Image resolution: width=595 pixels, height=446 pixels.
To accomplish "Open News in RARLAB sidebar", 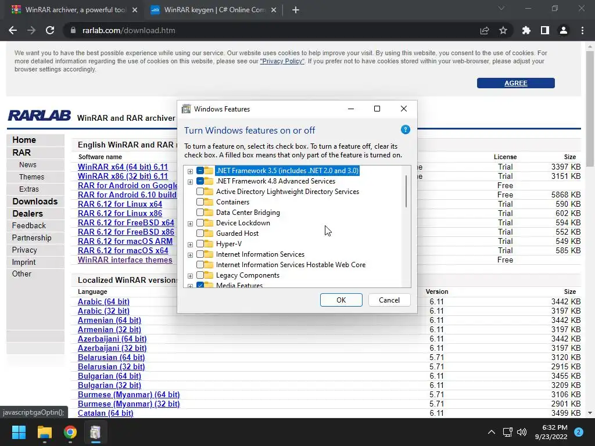I will 28,164.
